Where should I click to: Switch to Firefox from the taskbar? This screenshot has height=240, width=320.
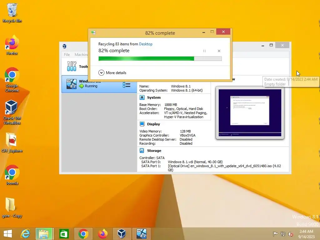pos(102,234)
